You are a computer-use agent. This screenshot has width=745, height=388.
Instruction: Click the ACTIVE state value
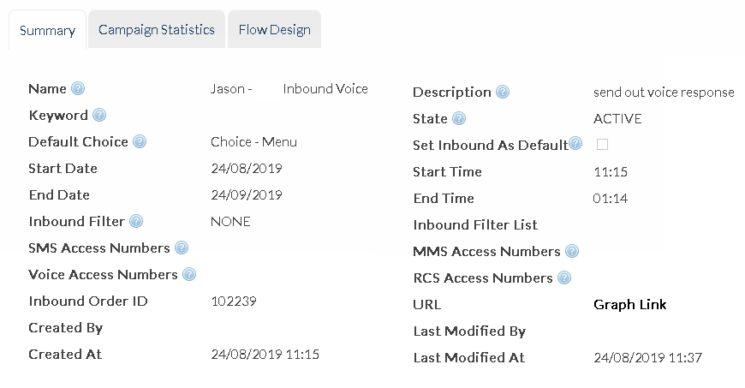617,119
